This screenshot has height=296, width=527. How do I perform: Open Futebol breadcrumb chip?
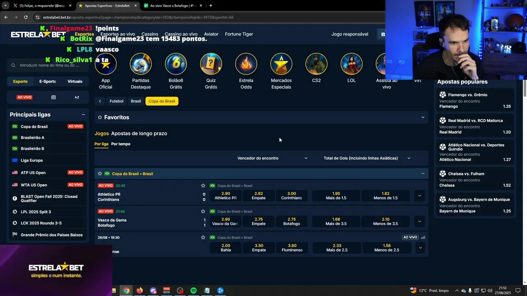117,101
